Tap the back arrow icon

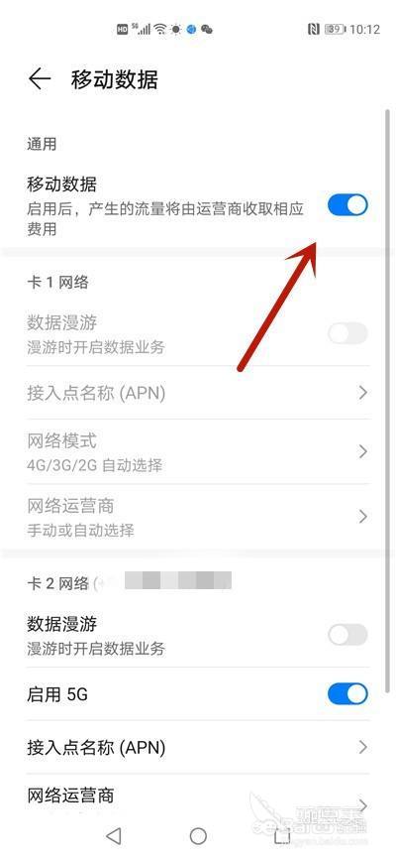pos(40,79)
